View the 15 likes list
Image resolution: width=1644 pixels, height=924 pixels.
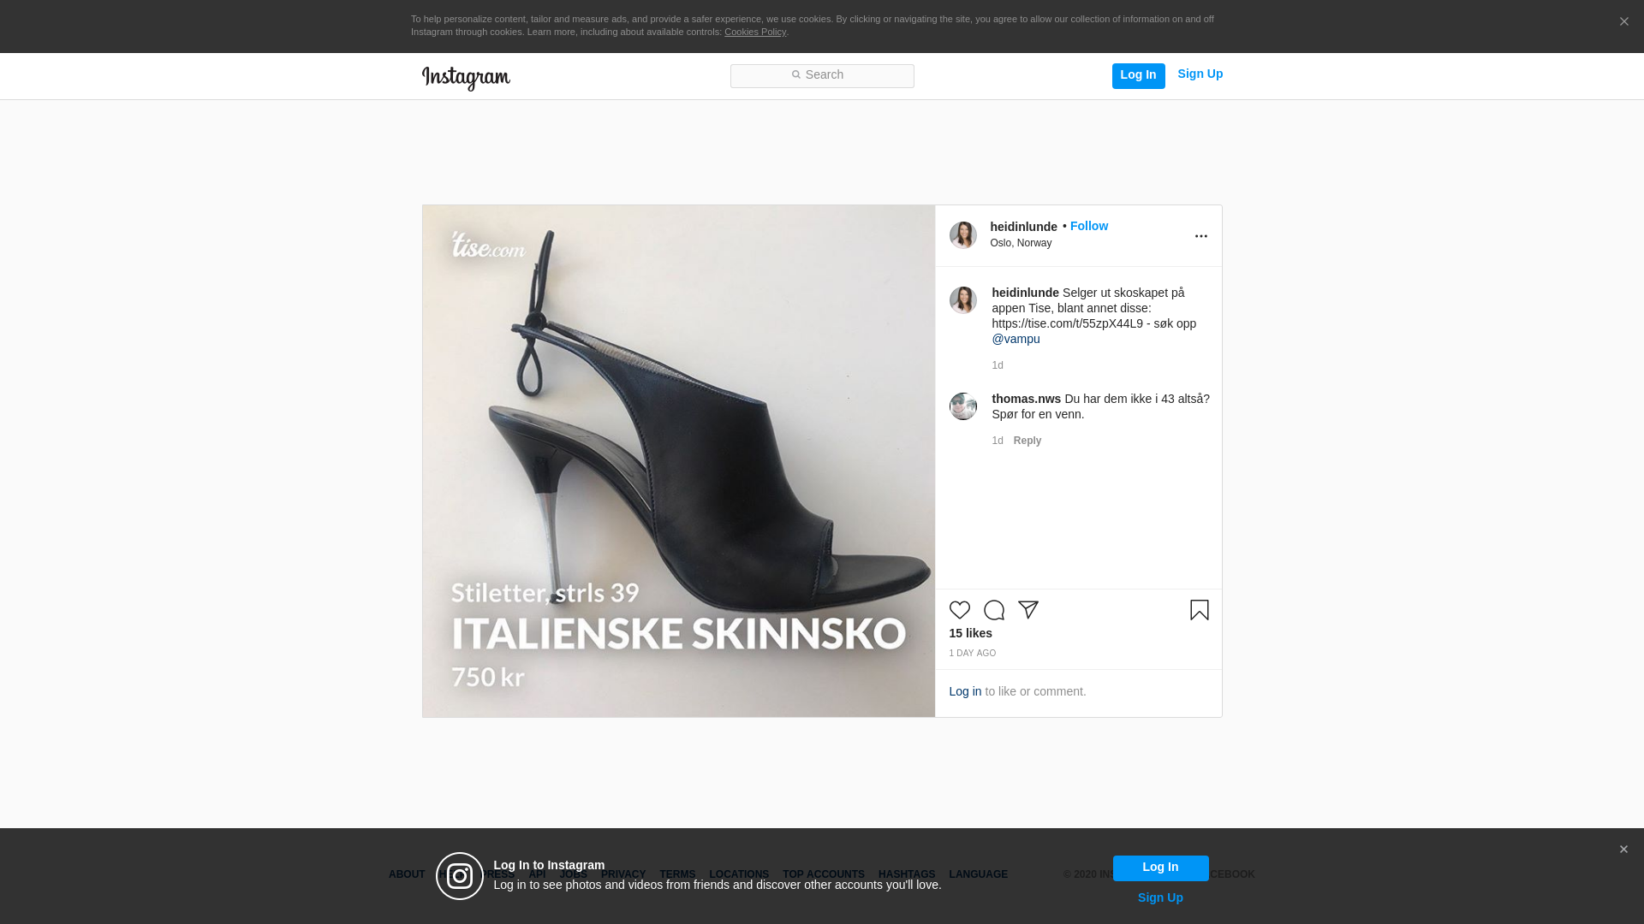pos(971,633)
